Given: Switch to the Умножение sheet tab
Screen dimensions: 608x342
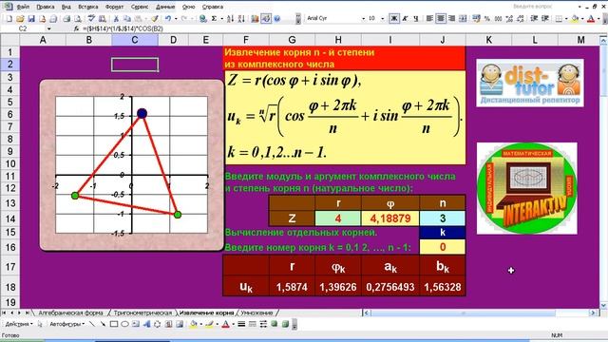Looking at the screenshot, I should click(256, 313).
